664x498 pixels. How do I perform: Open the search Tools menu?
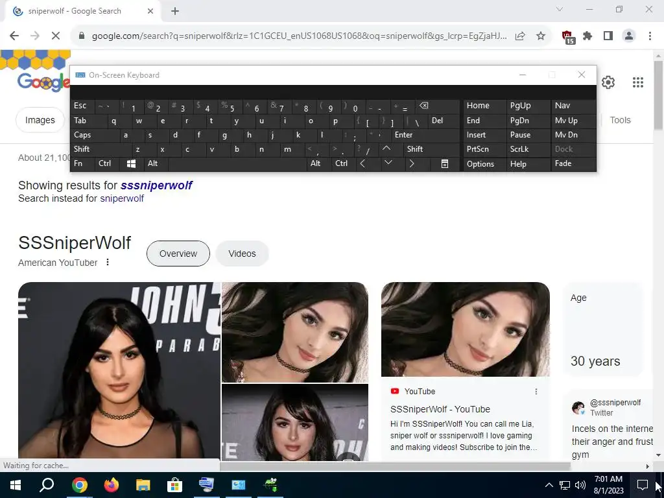click(620, 120)
